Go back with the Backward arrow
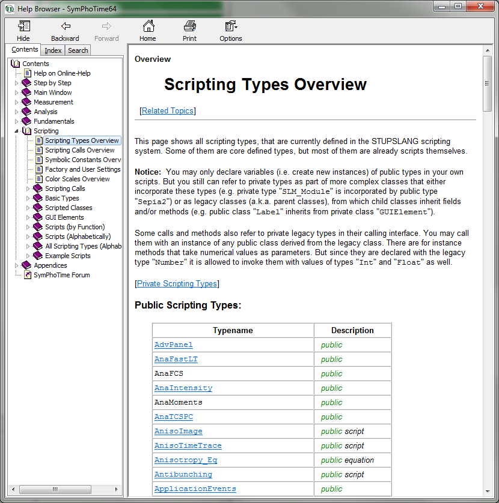Image resolution: width=499 pixels, height=503 pixels. (65, 27)
